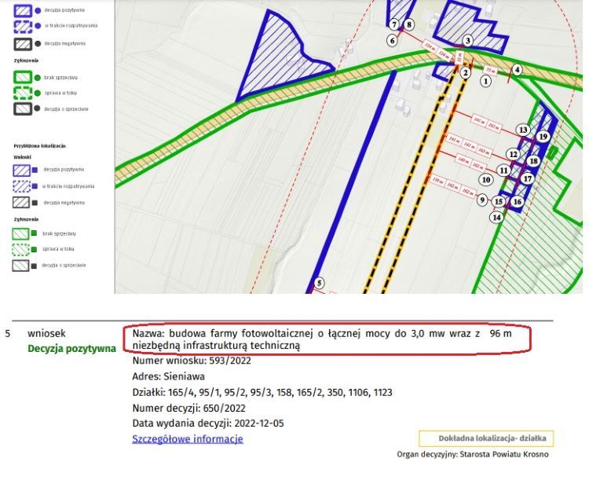Click circled marker 4 on the green strip
This screenshot has width=589, height=491.
[517, 70]
